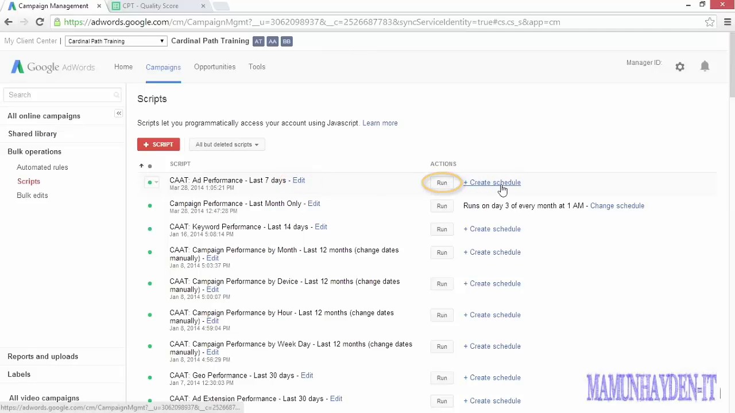Select Scripts in the sidebar
This screenshot has height=413, width=735.
(29, 181)
